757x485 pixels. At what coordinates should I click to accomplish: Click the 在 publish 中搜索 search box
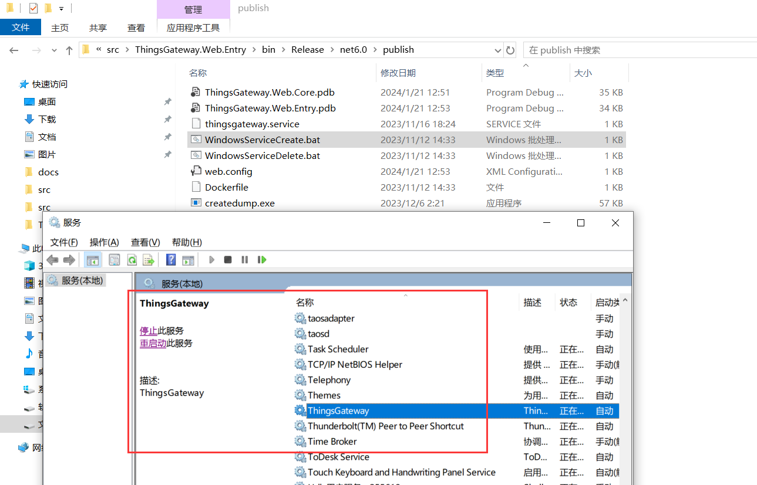637,50
